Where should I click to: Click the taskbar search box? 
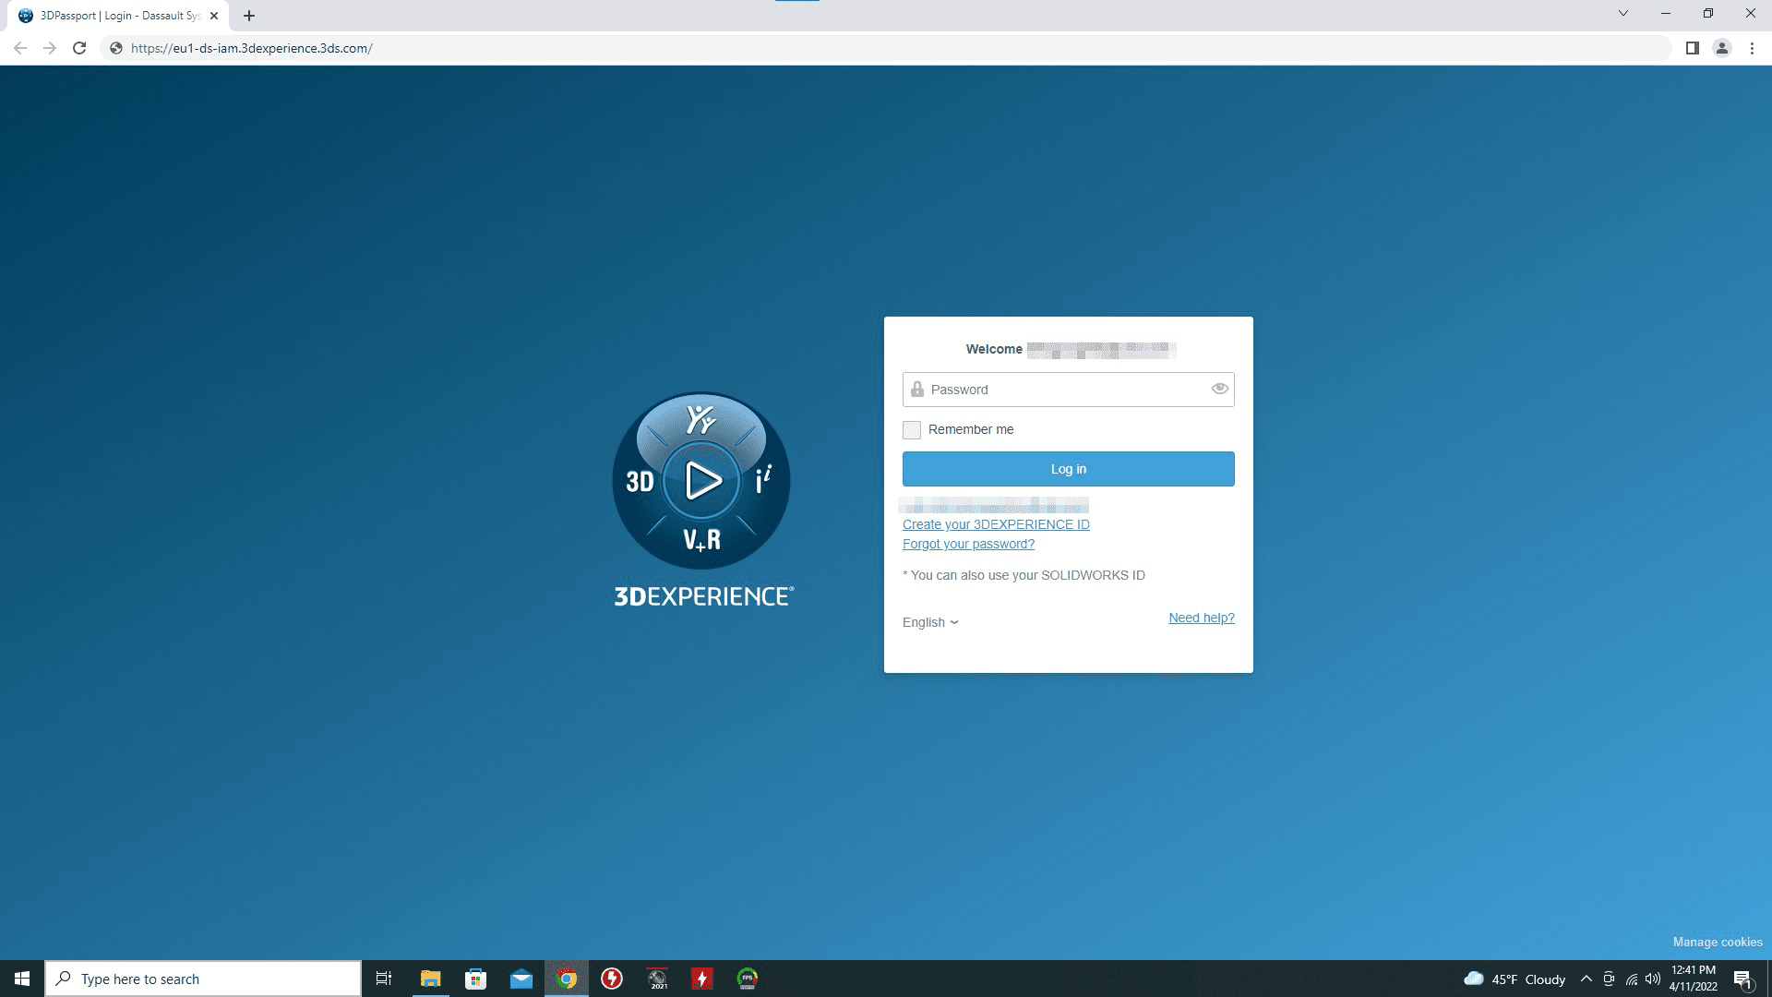(203, 979)
